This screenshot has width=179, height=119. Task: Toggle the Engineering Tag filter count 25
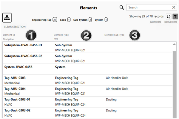click(55, 20)
